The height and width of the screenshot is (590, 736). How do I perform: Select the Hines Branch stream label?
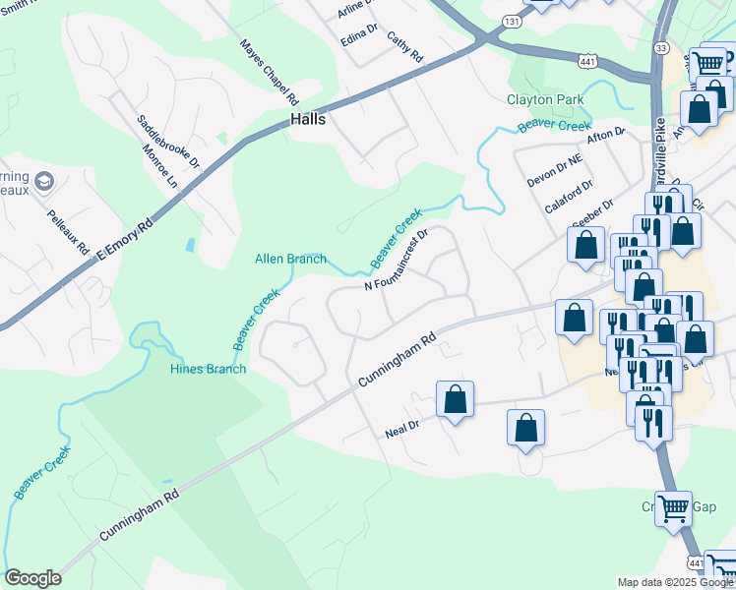coord(208,369)
